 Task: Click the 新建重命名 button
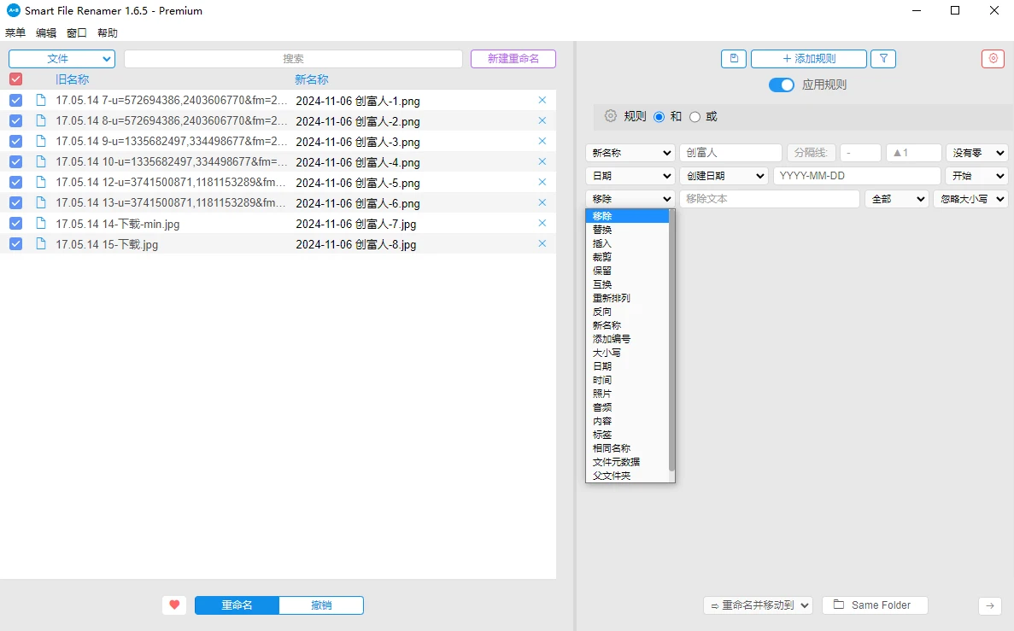click(513, 58)
